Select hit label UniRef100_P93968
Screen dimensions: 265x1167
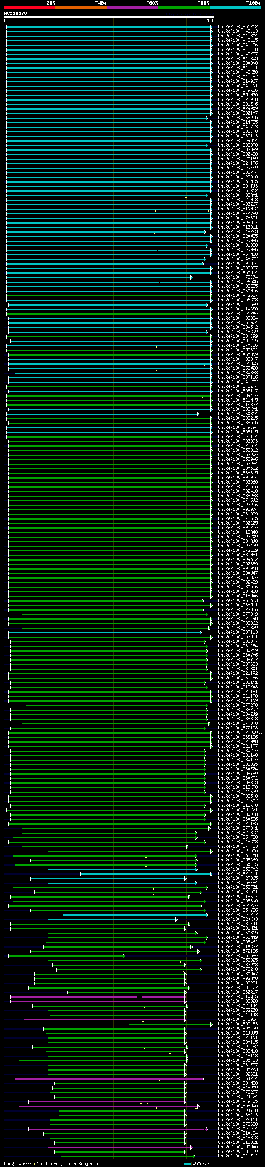click(238, 569)
